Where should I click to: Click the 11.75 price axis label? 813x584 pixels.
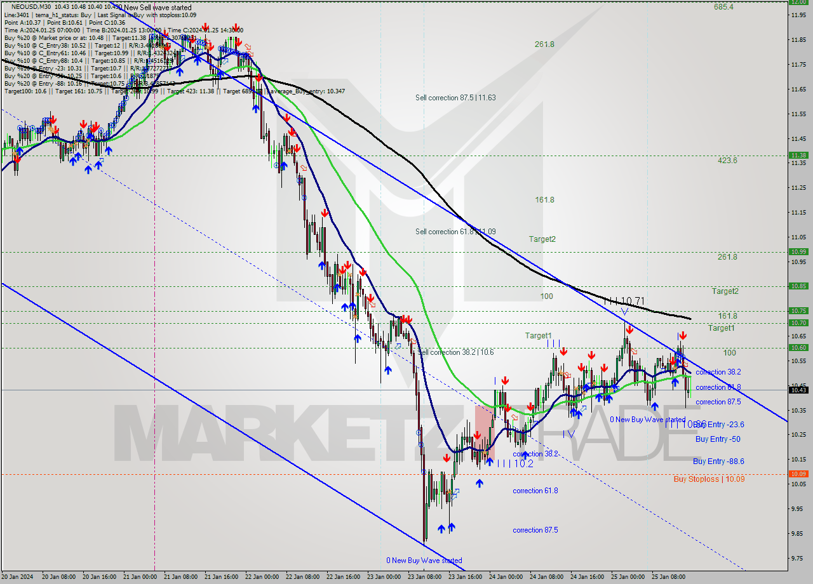[x=798, y=64]
